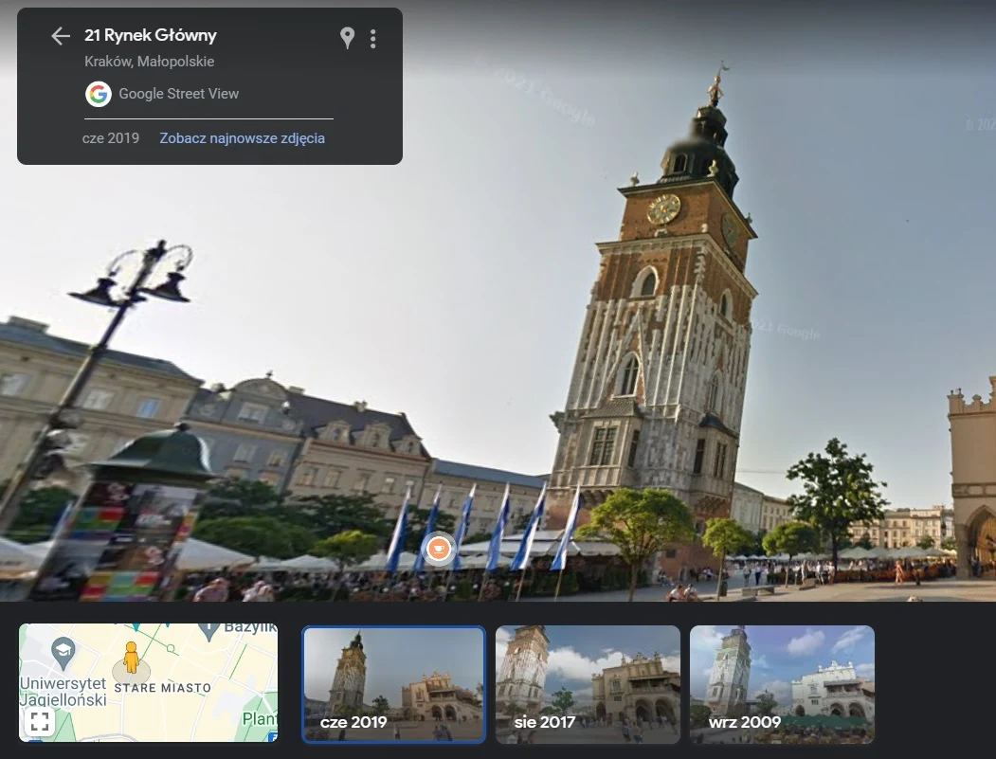Select the cze 2019 imagery thumbnail
The height and width of the screenshot is (759, 996).
[x=393, y=684]
